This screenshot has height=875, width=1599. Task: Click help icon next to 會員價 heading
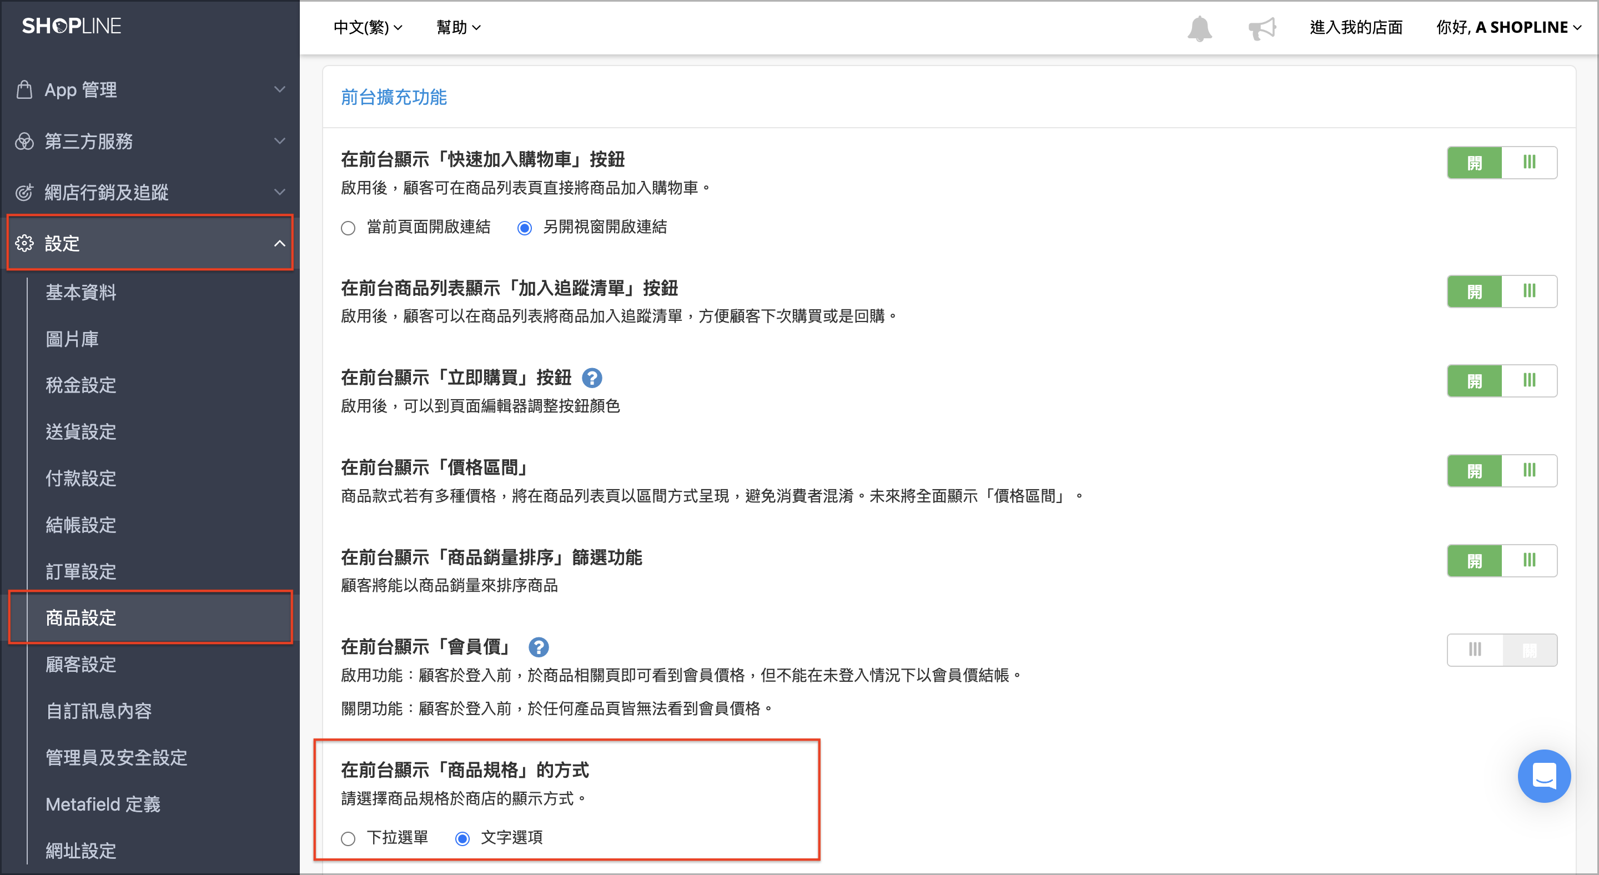click(x=538, y=647)
